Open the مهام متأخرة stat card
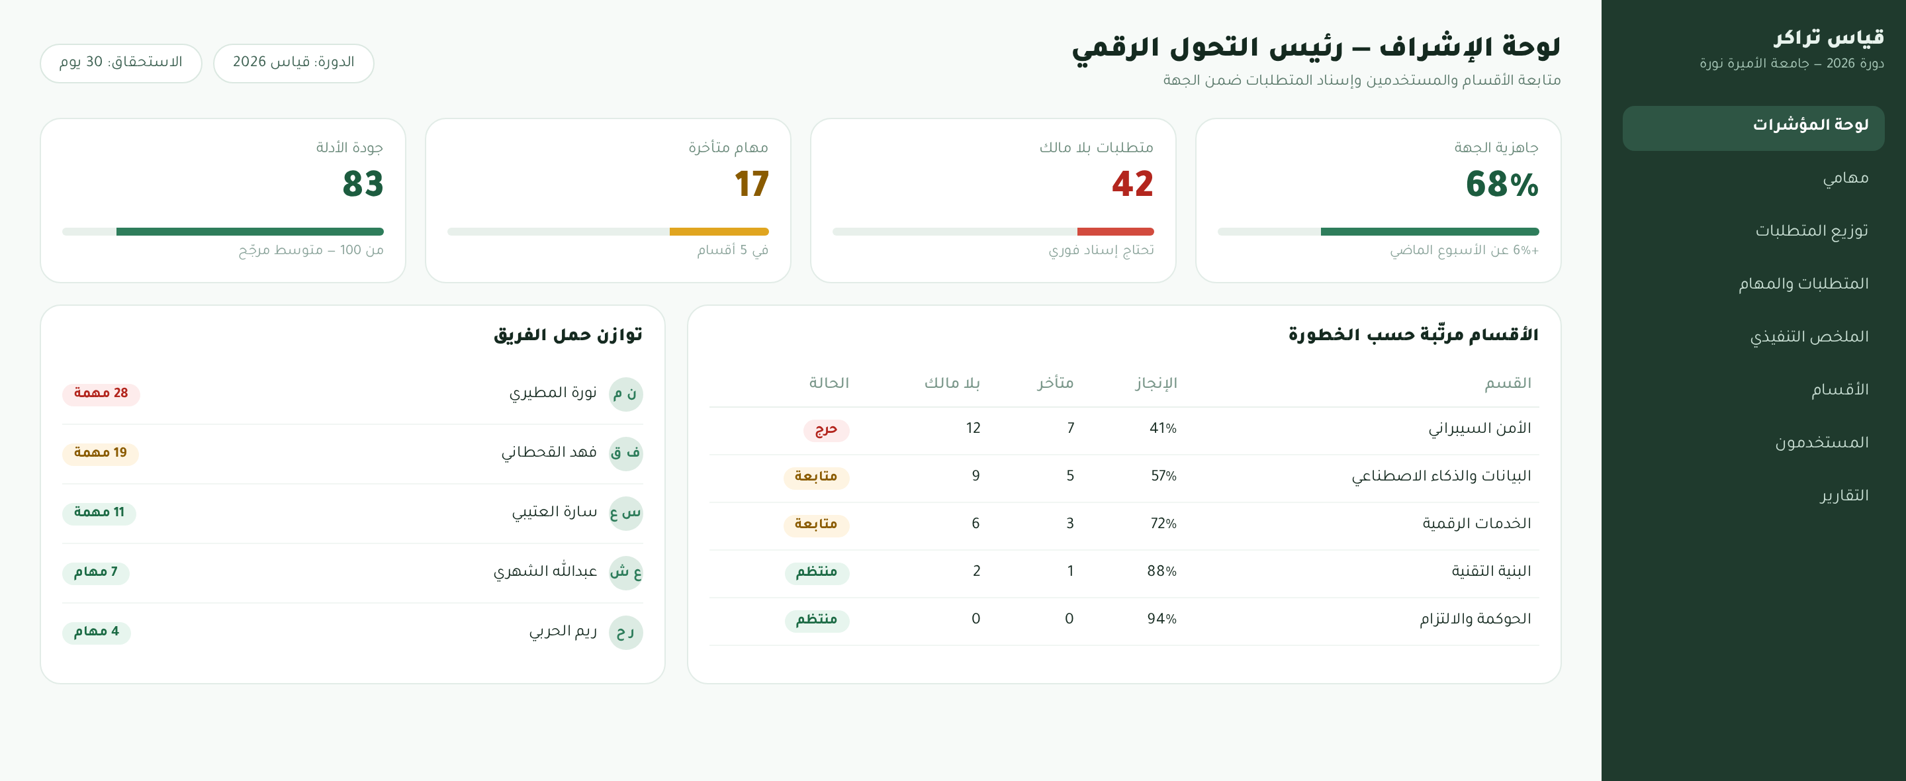Viewport: 1906px width, 781px height. tap(608, 201)
